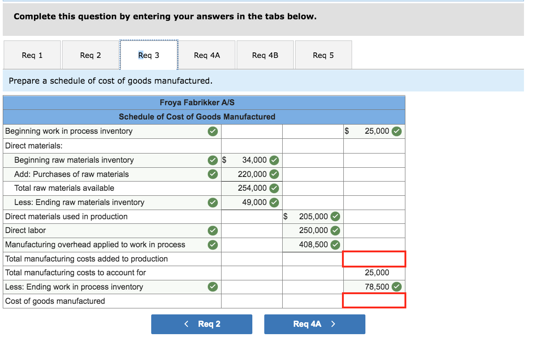Switch to the Req 5 tab
535x353 pixels.
point(323,55)
